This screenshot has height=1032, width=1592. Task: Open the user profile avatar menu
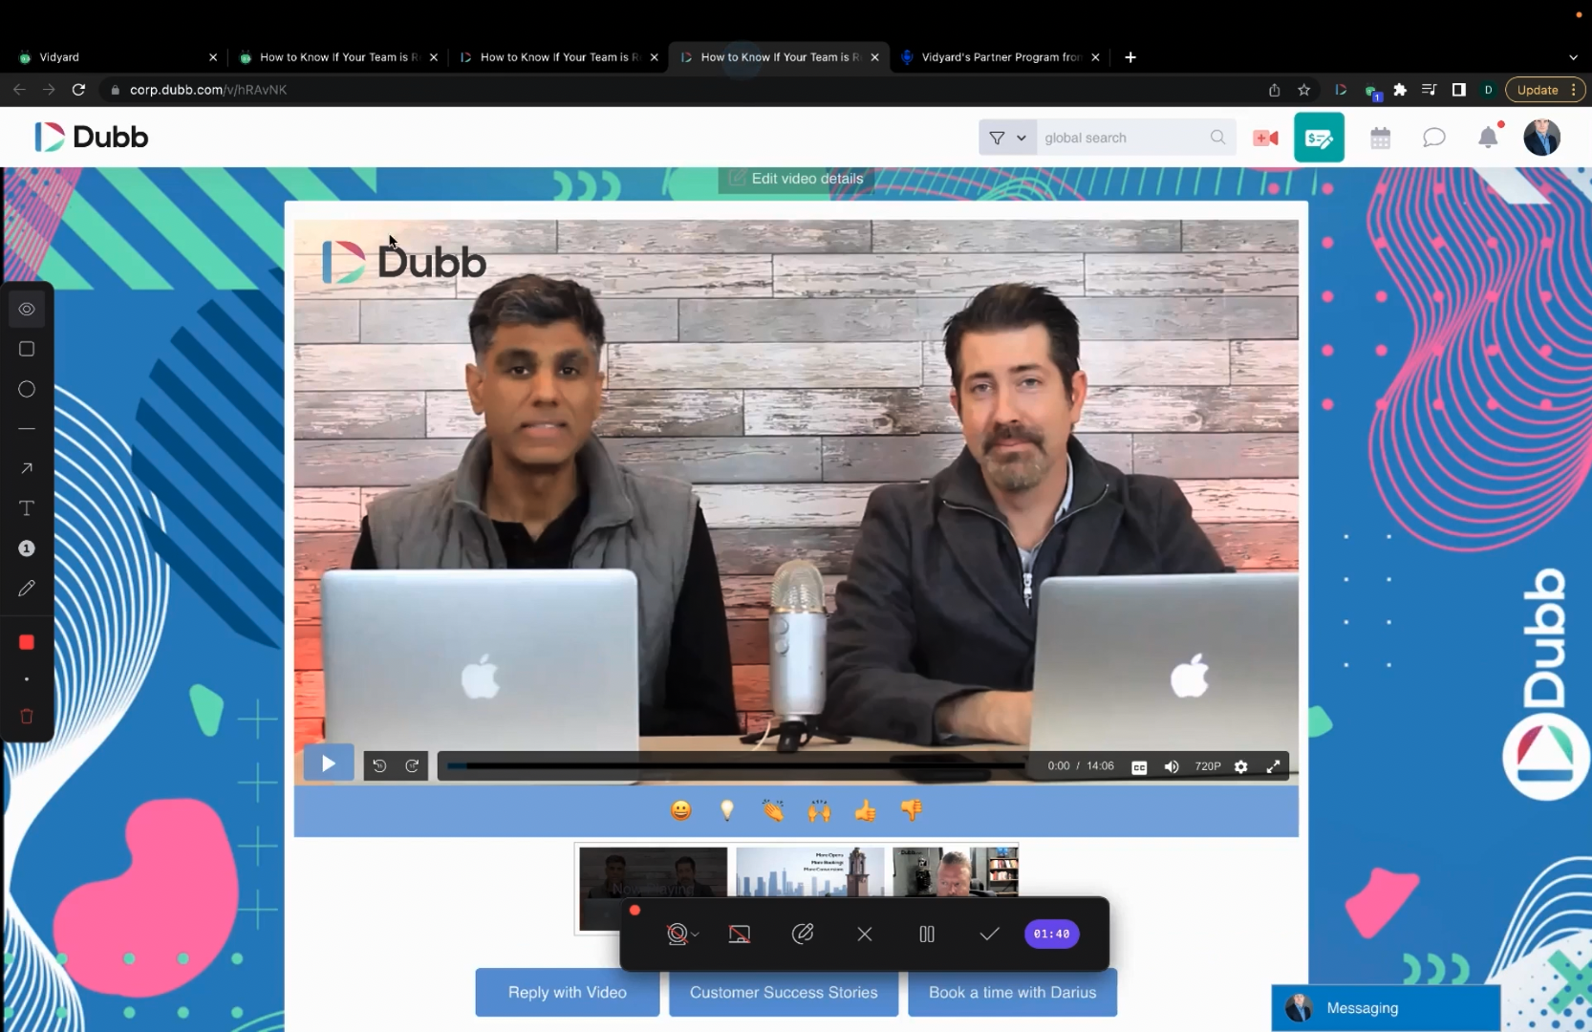1541,138
